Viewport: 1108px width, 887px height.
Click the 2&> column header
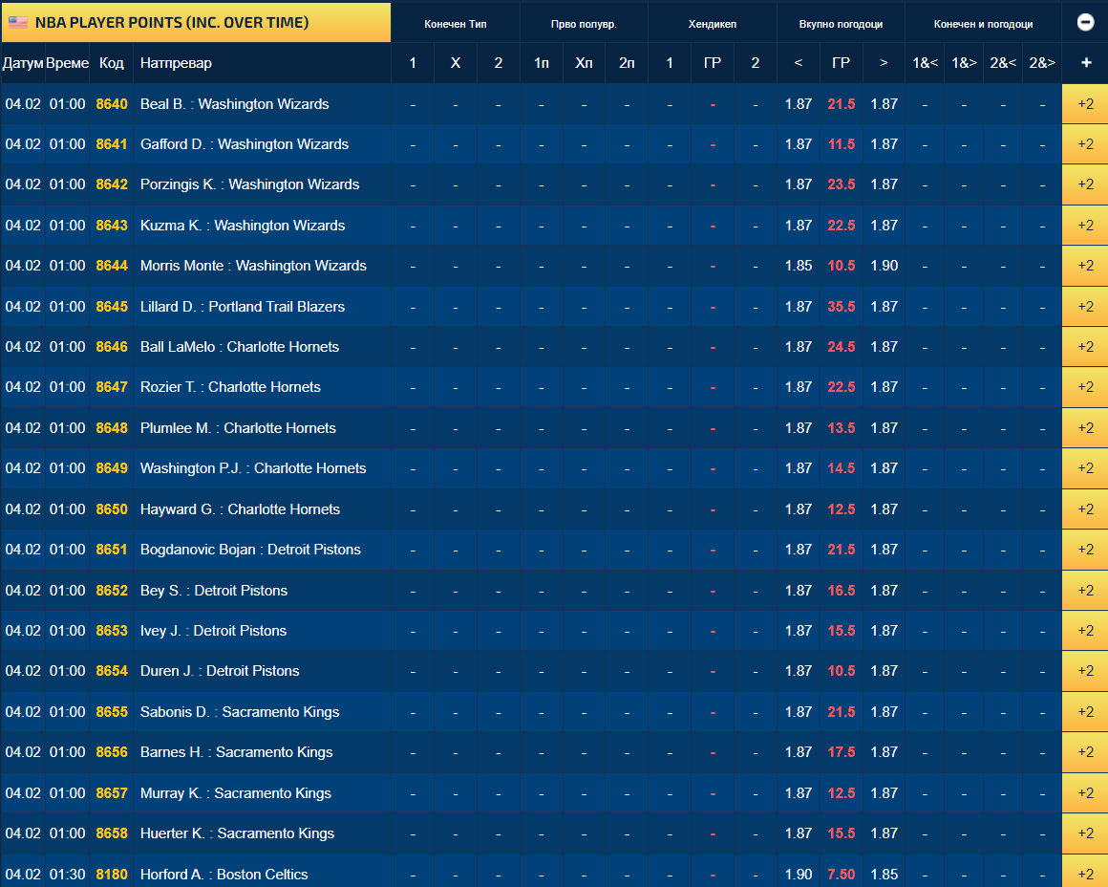(1042, 63)
